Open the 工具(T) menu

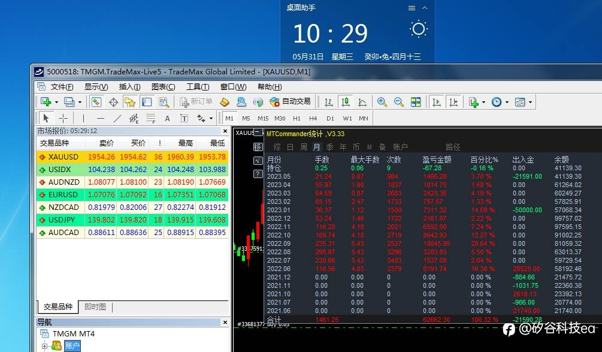pyautogui.click(x=197, y=87)
